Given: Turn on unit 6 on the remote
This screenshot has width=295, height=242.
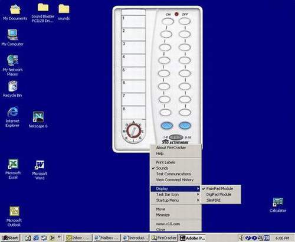Looking at the screenshot, I should [164, 86].
